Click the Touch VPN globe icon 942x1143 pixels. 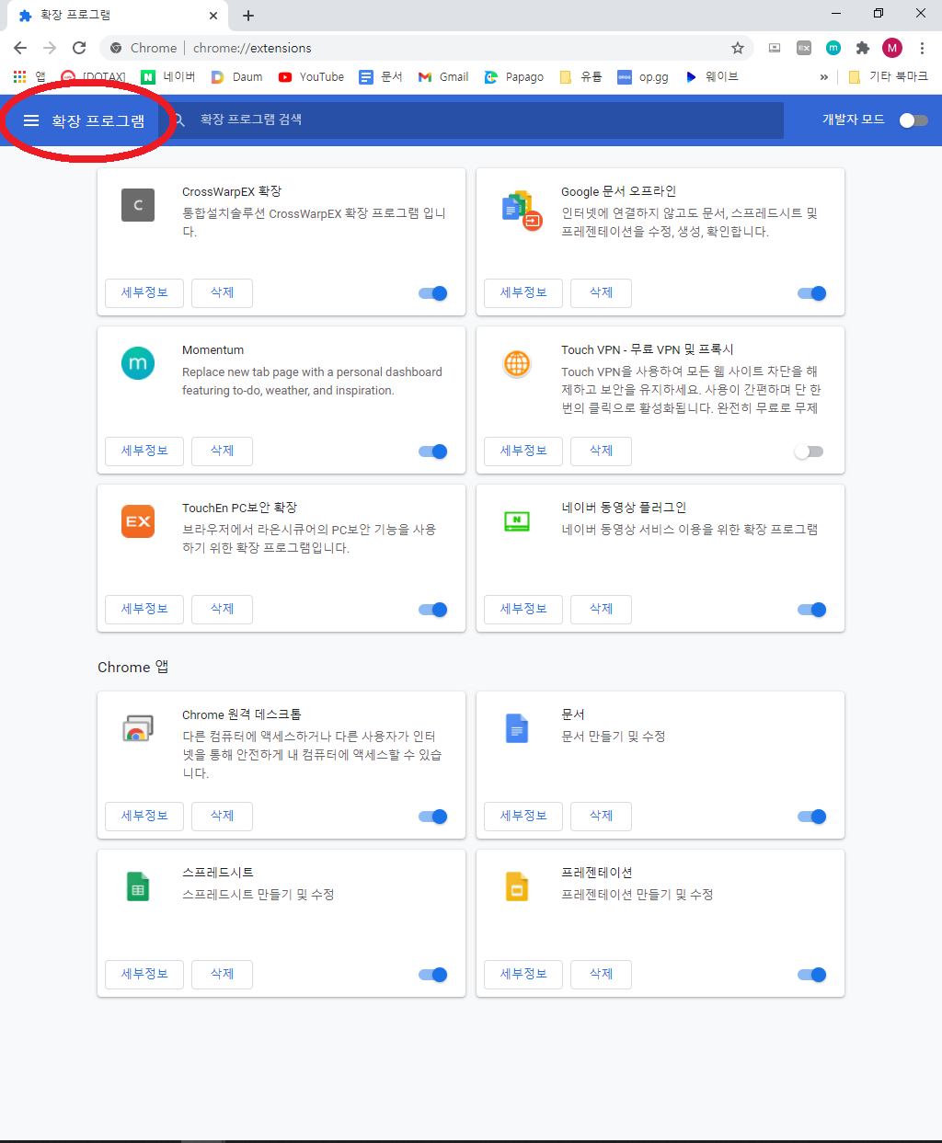517,363
